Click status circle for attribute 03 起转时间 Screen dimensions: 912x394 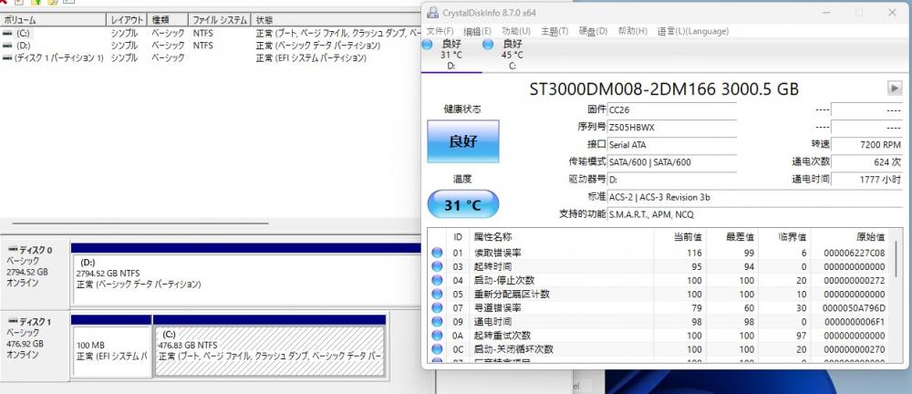pyautogui.click(x=438, y=266)
